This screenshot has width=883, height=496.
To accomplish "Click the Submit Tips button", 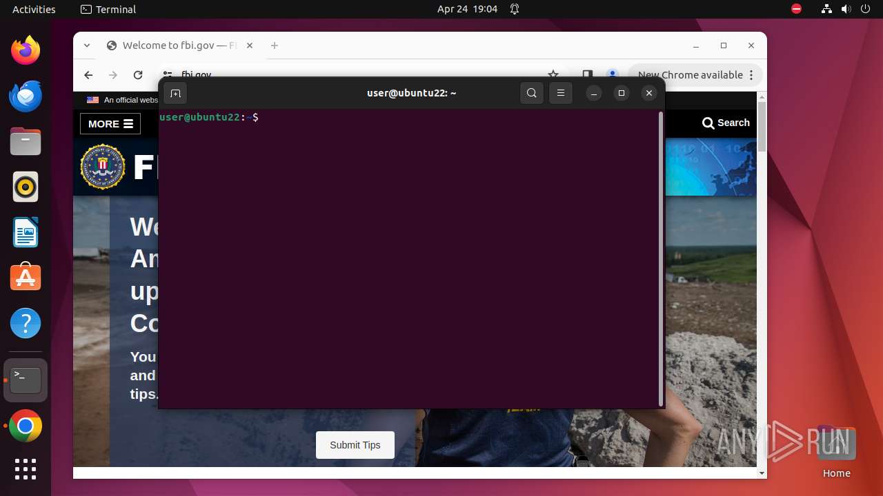I will [355, 445].
